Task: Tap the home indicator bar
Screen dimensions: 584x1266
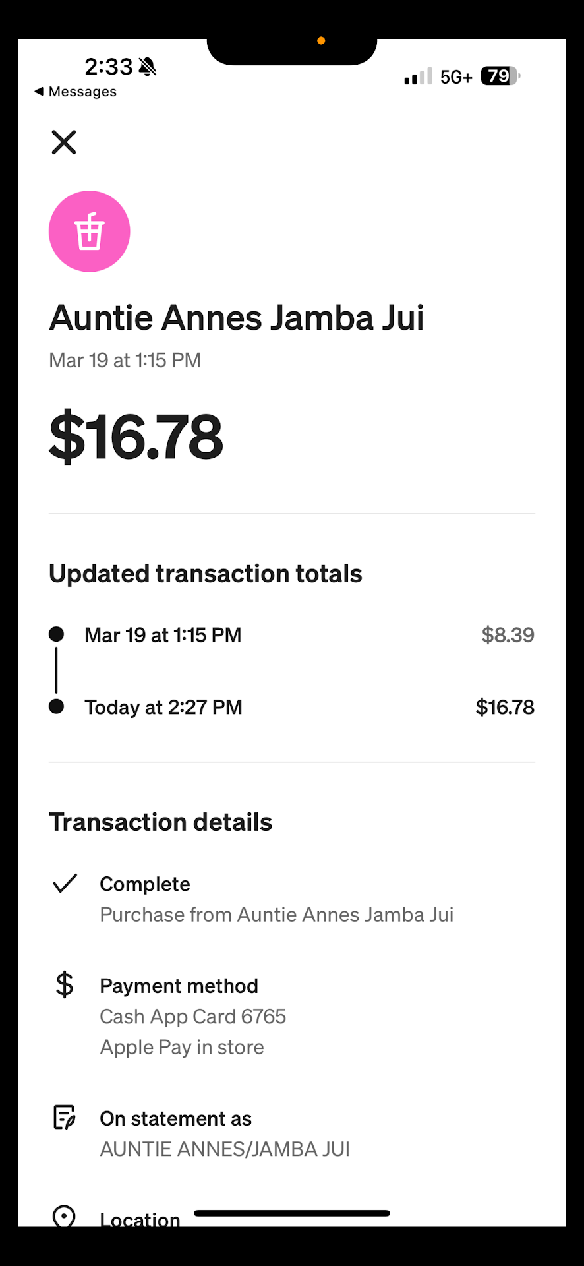Action: tap(292, 1213)
